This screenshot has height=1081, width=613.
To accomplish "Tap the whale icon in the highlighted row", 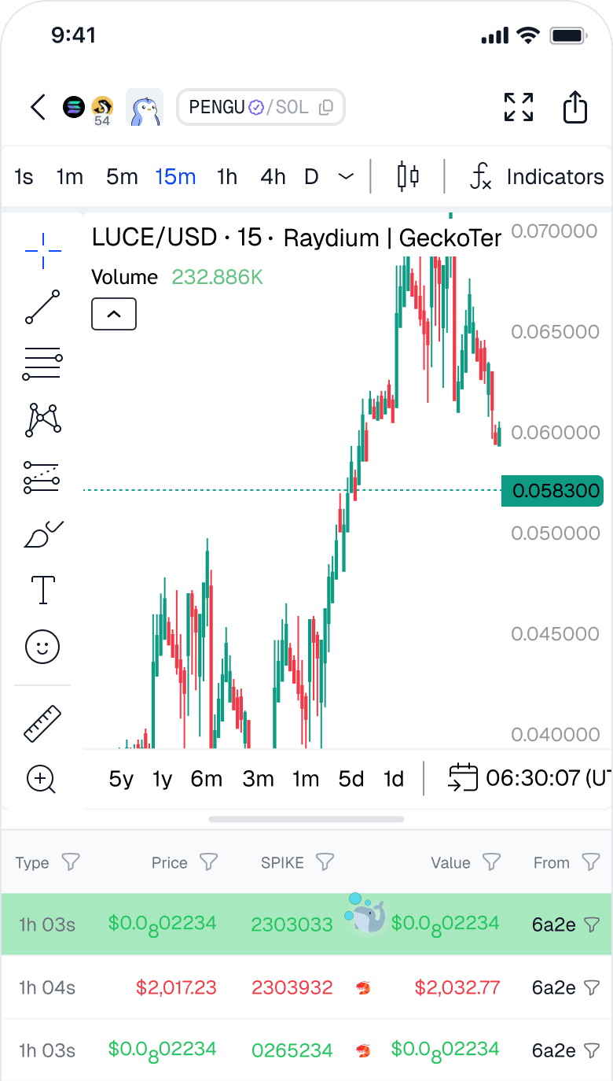I will point(365,913).
